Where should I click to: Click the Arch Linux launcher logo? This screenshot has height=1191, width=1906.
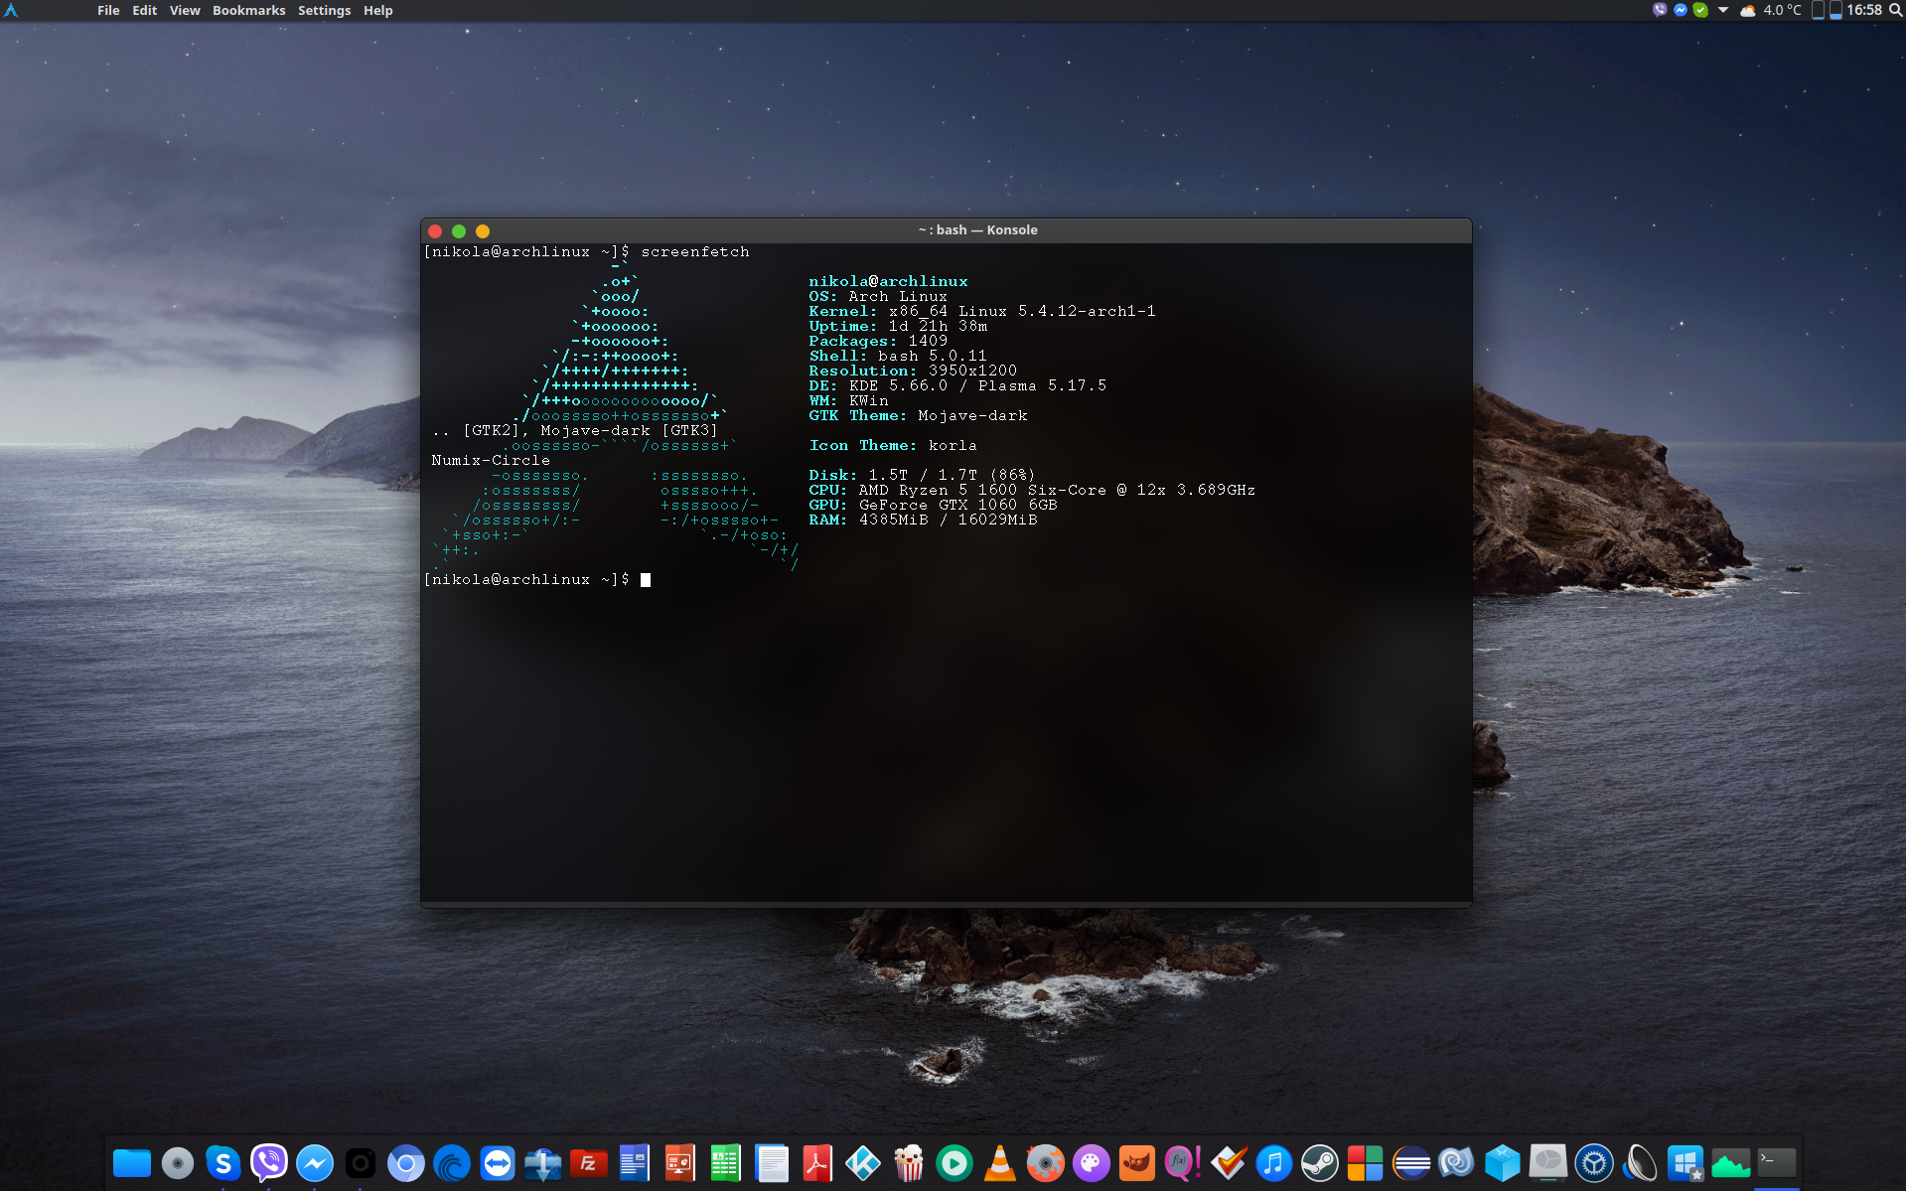[x=11, y=10]
